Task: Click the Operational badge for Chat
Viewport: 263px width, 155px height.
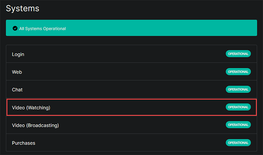Action: coord(238,89)
